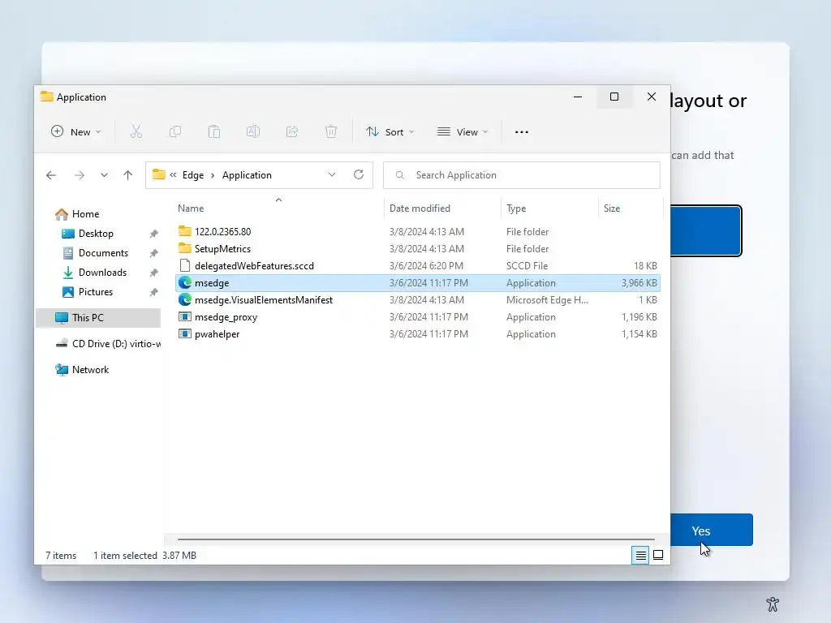The image size is (831, 623).
Task: Click the SetupMetrics folder icon
Action: point(184,248)
